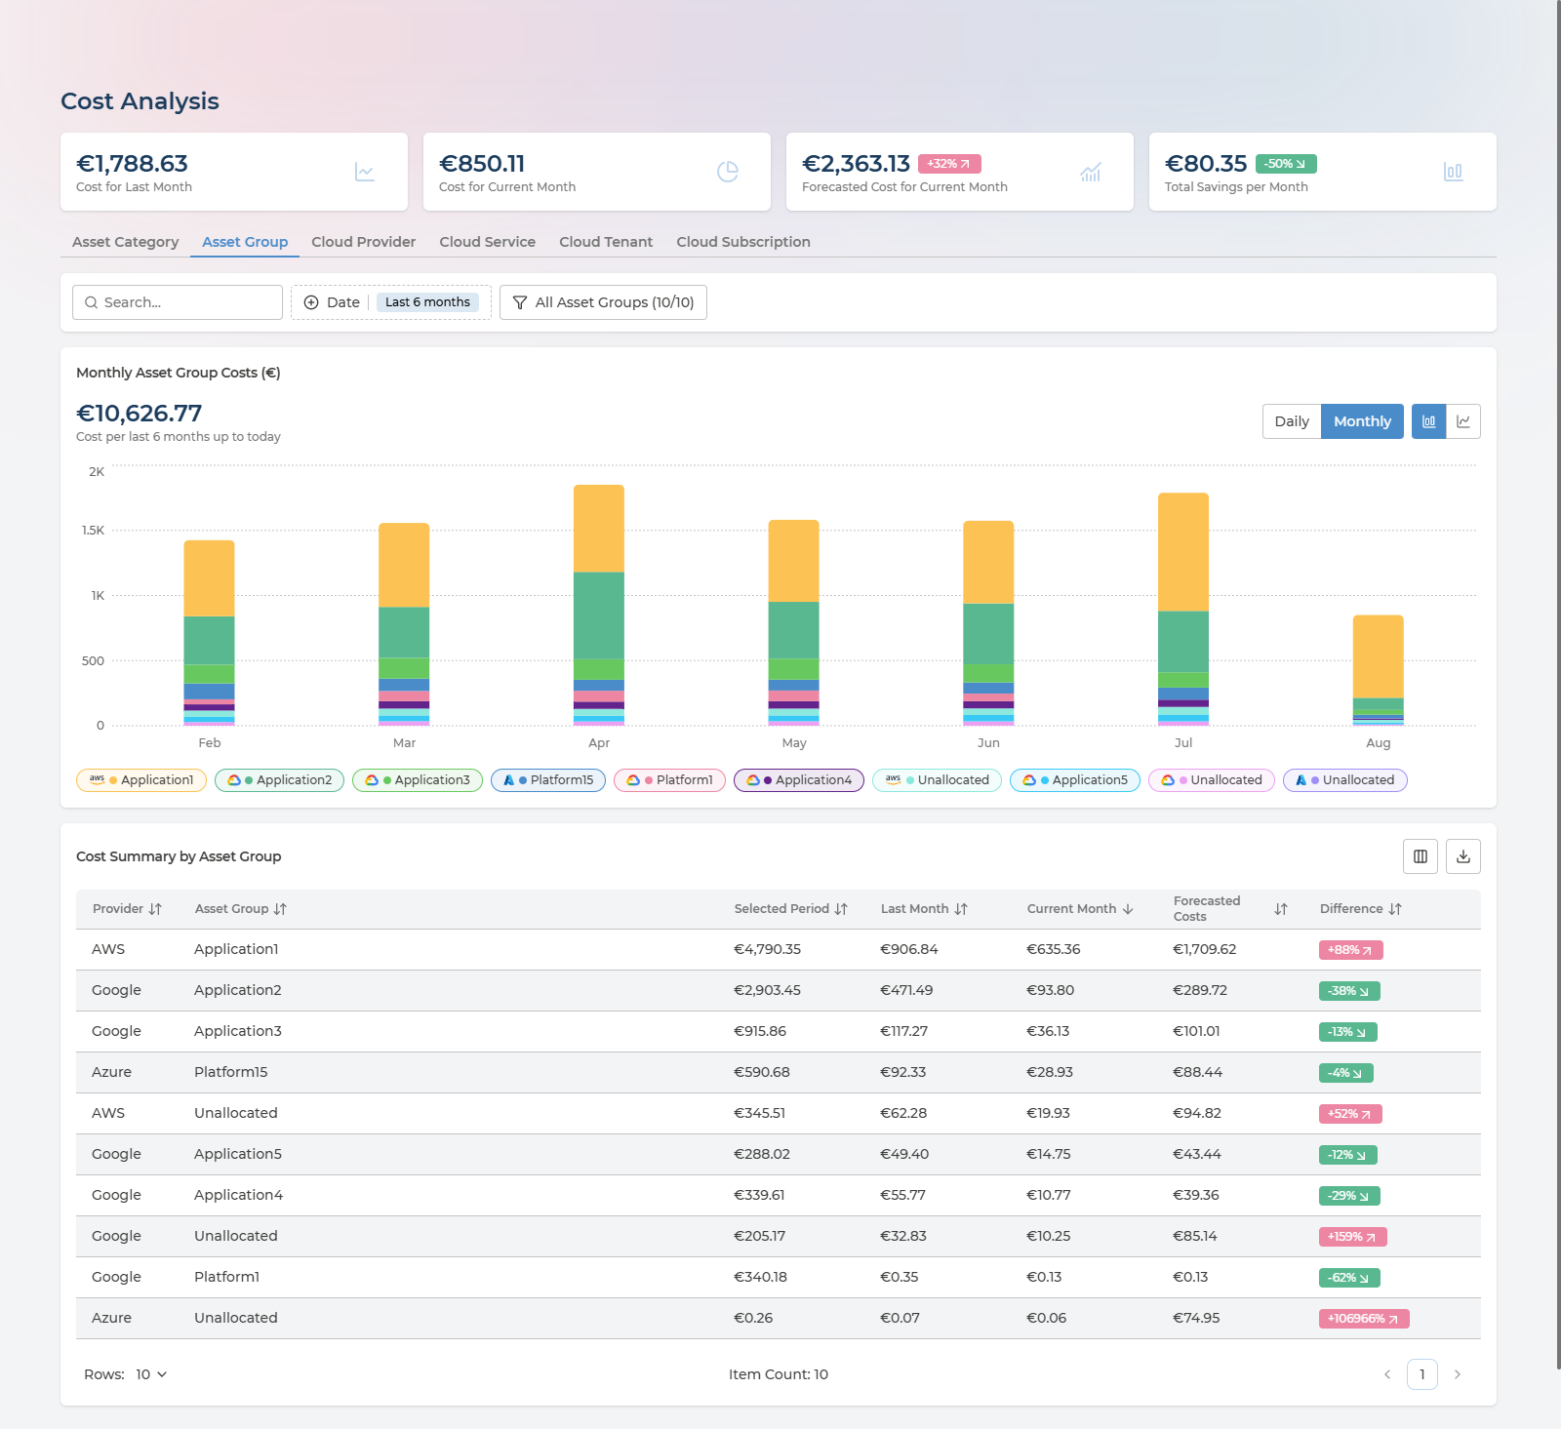Switch to the Cloud Service tab

point(487,242)
